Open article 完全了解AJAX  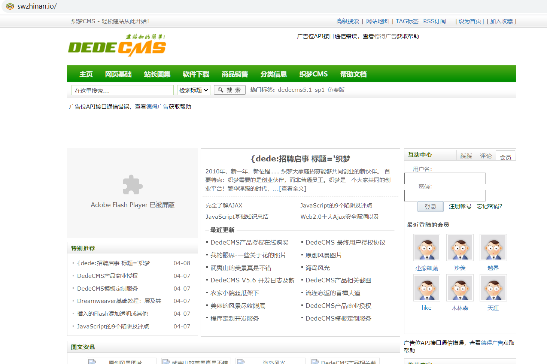pyautogui.click(x=224, y=206)
